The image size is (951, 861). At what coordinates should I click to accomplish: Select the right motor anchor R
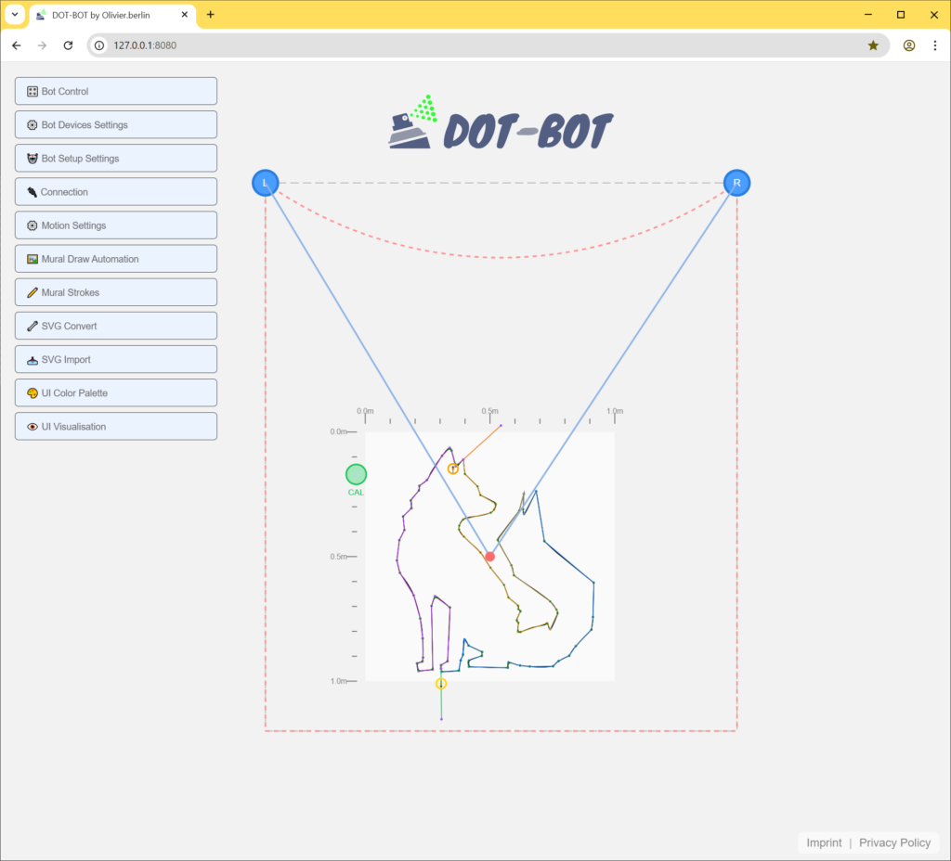[x=736, y=184]
